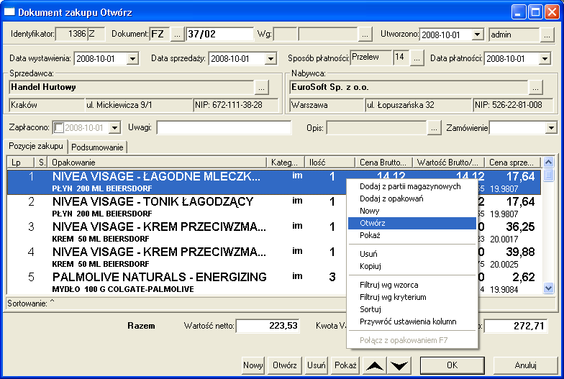Choose 'Usuń' from the context menu

tap(412, 254)
